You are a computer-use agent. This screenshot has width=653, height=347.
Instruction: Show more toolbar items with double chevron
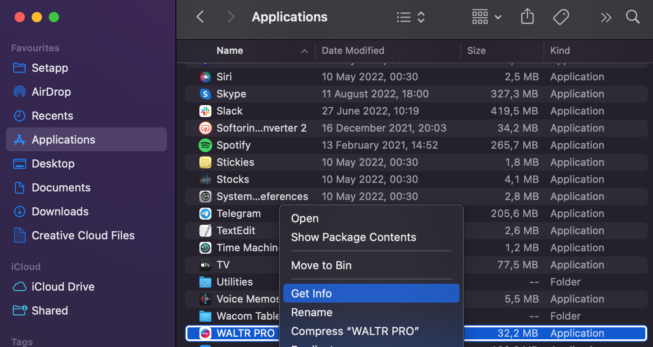(606, 17)
